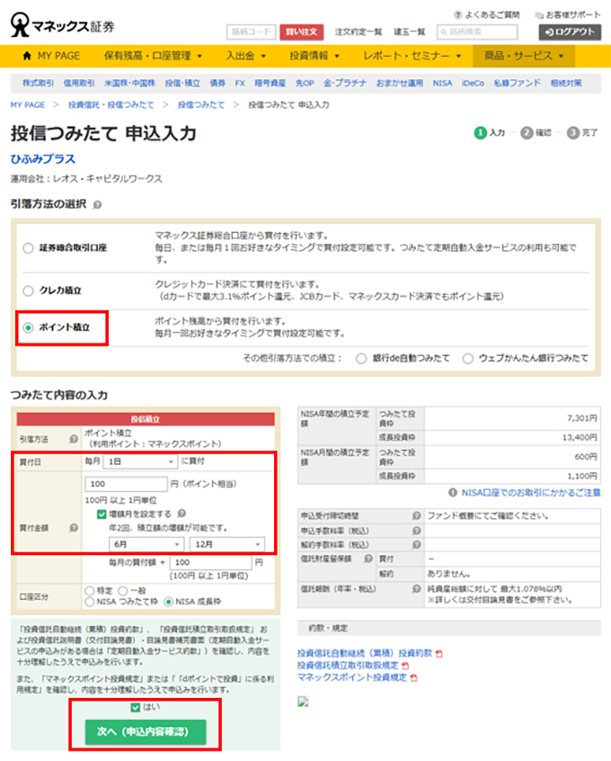
Task: Open 信用取引 submenu item
Action: tap(79, 83)
